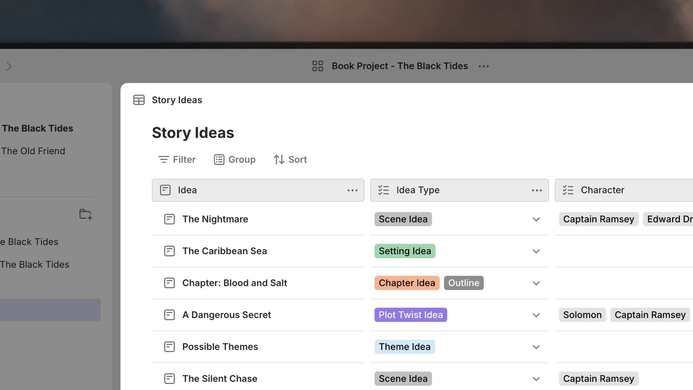The width and height of the screenshot is (693, 390).
Task: Open the Filter options
Action: click(177, 160)
